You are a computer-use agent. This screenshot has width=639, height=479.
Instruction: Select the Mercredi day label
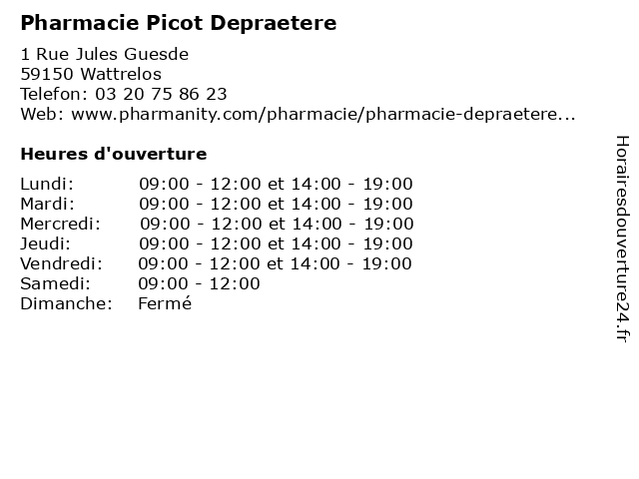[x=60, y=224]
